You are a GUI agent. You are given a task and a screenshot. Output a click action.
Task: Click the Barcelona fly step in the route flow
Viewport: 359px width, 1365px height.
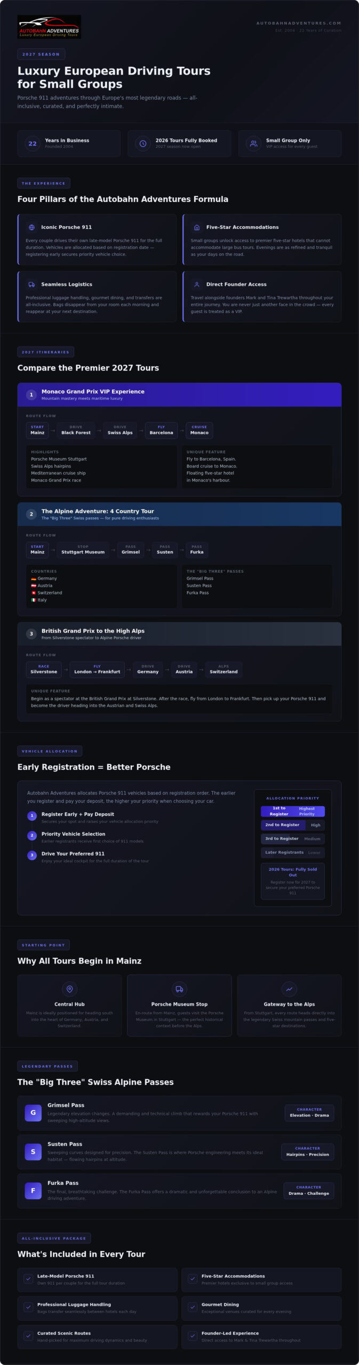[161, 430]
